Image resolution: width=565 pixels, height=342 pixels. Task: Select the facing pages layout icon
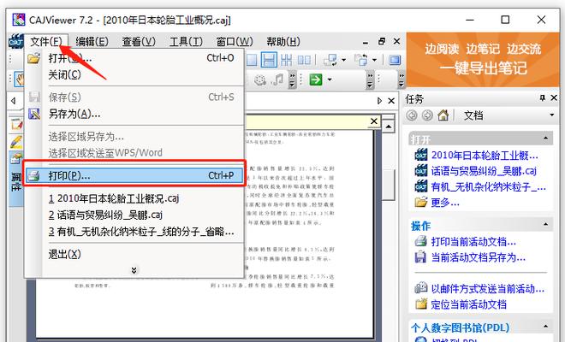coord(304,60)
